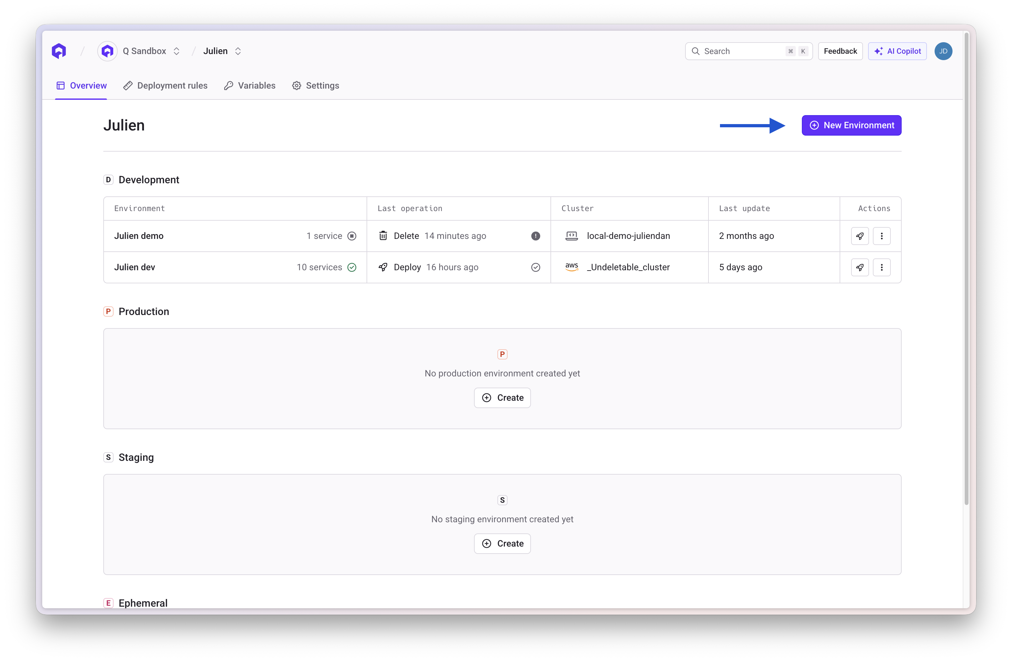1012x662 pixels.
Task: Click the New Environment button
Action: coord(851,125)
